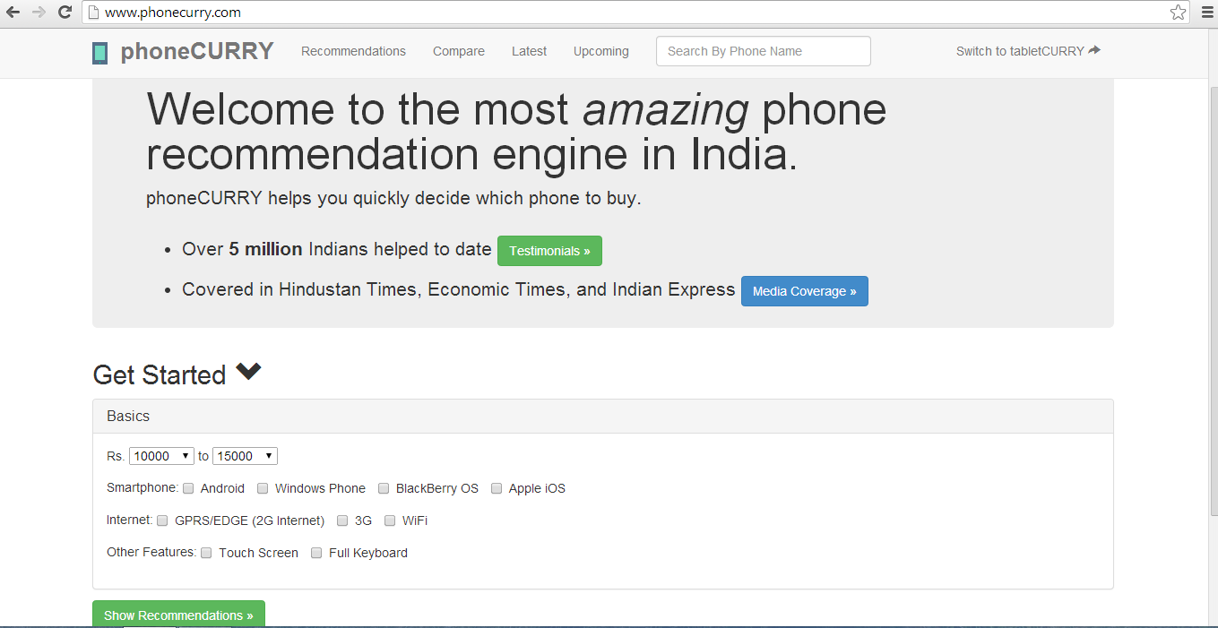Open the Media Coverage button
This screenshot has width=1218, height=628.
pos(805,291)
